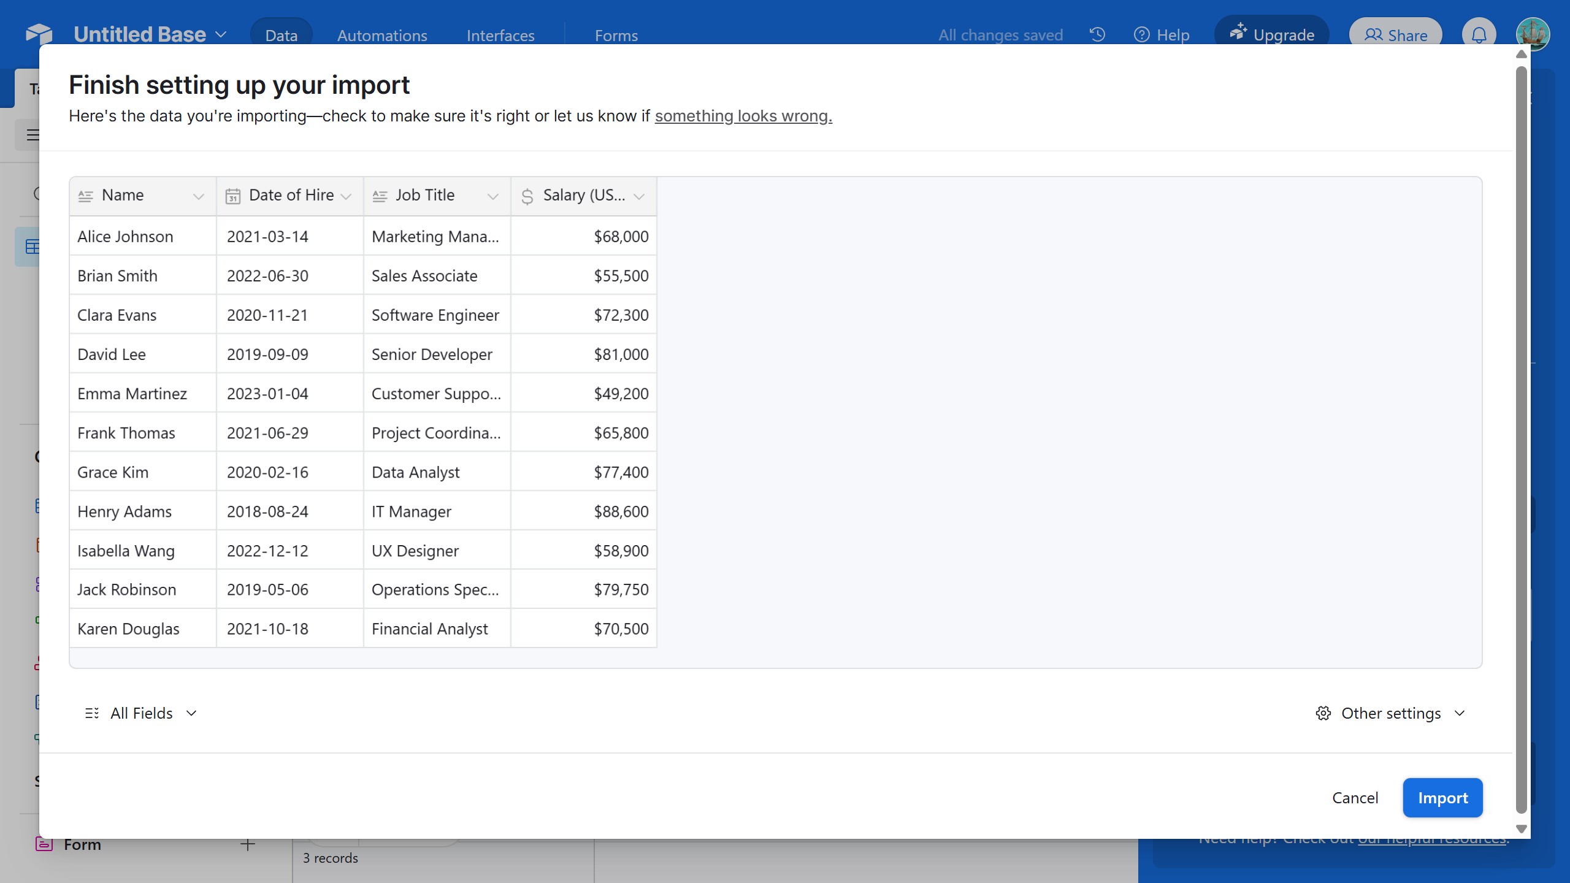Switch to the Automations tab

tap(382, 35)
